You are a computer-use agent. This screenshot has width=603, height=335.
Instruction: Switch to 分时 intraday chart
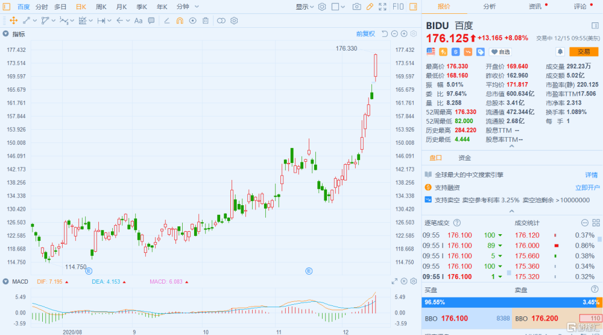click(42, 7)
